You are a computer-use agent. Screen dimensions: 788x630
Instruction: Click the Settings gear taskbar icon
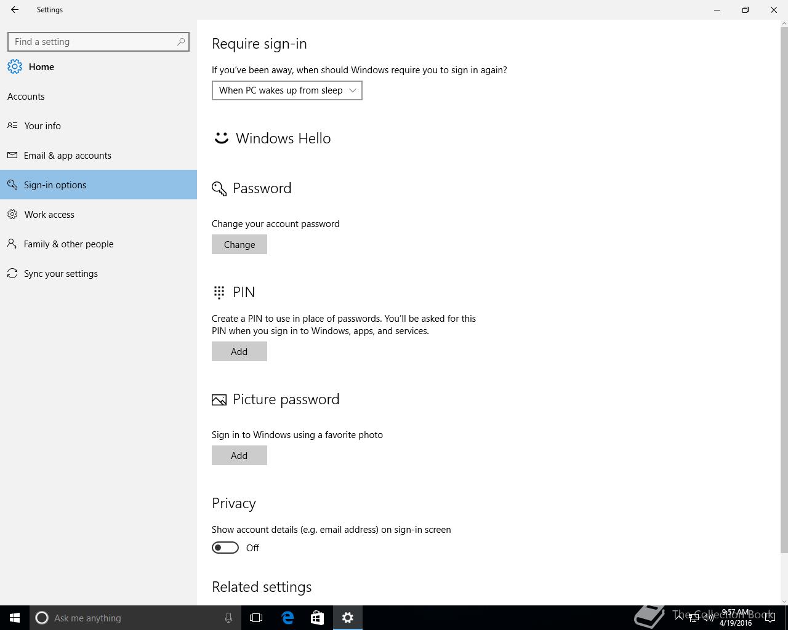pyautogui.click(x=348, y=618)
